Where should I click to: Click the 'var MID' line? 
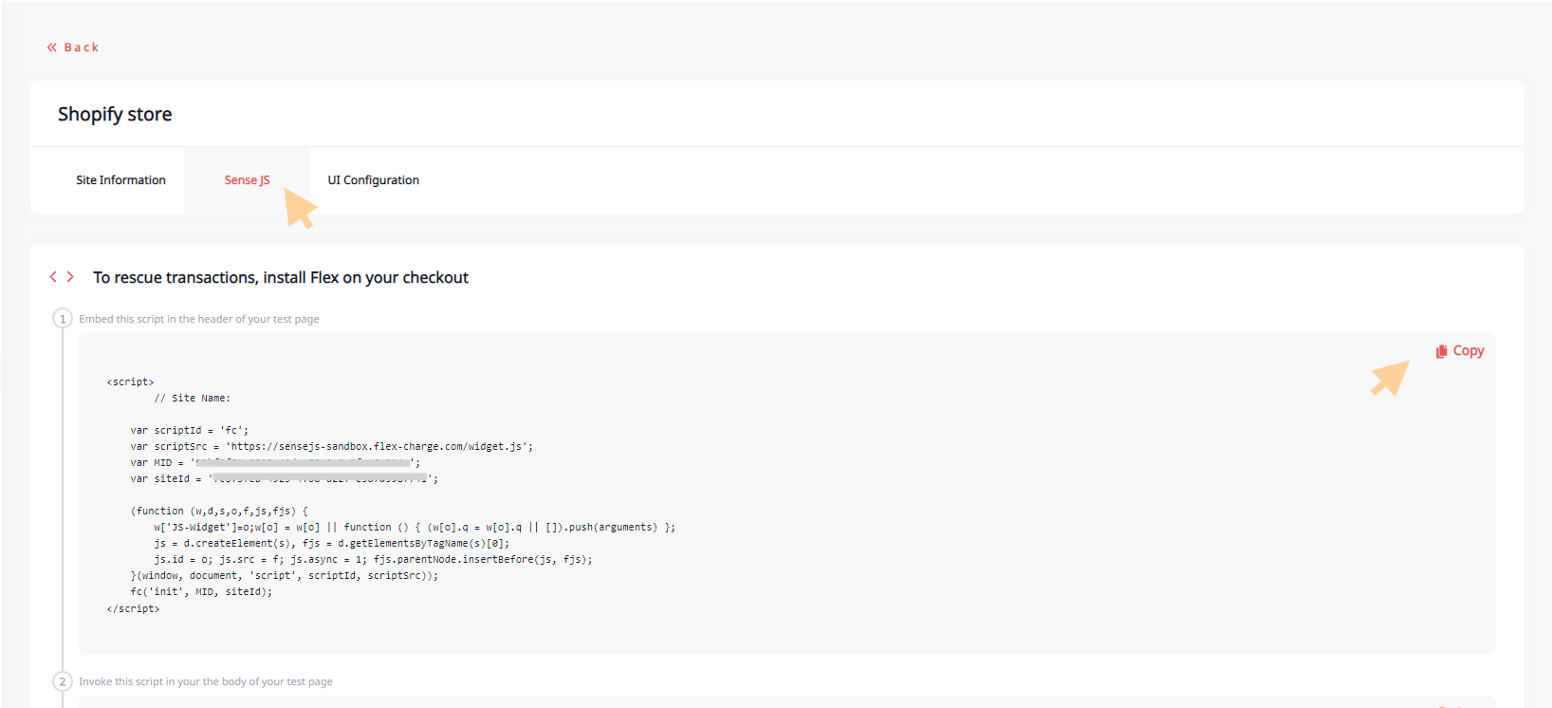[x=275, y=462]
